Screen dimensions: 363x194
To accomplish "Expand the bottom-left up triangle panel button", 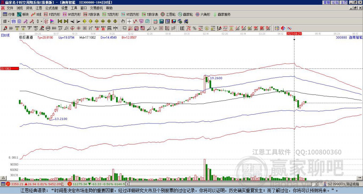I will pyautogui.click(x=3, y=178).
